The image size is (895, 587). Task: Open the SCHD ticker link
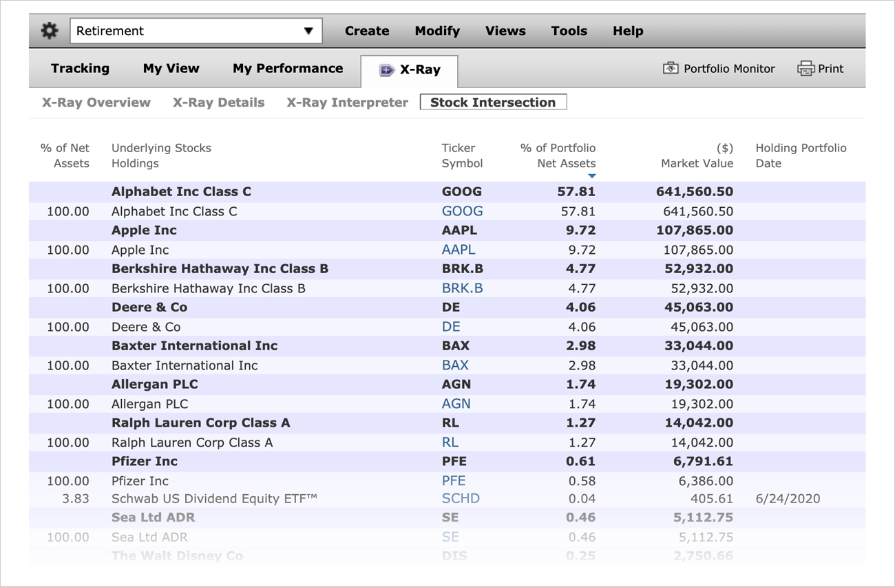461,498
